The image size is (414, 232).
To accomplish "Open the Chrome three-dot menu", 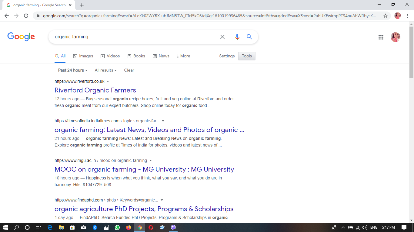I will (x=407, y=16).
